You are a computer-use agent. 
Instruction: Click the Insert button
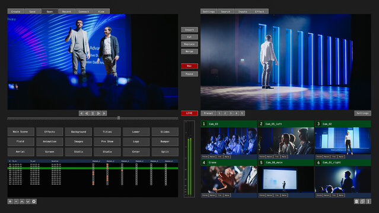(190, 30)
